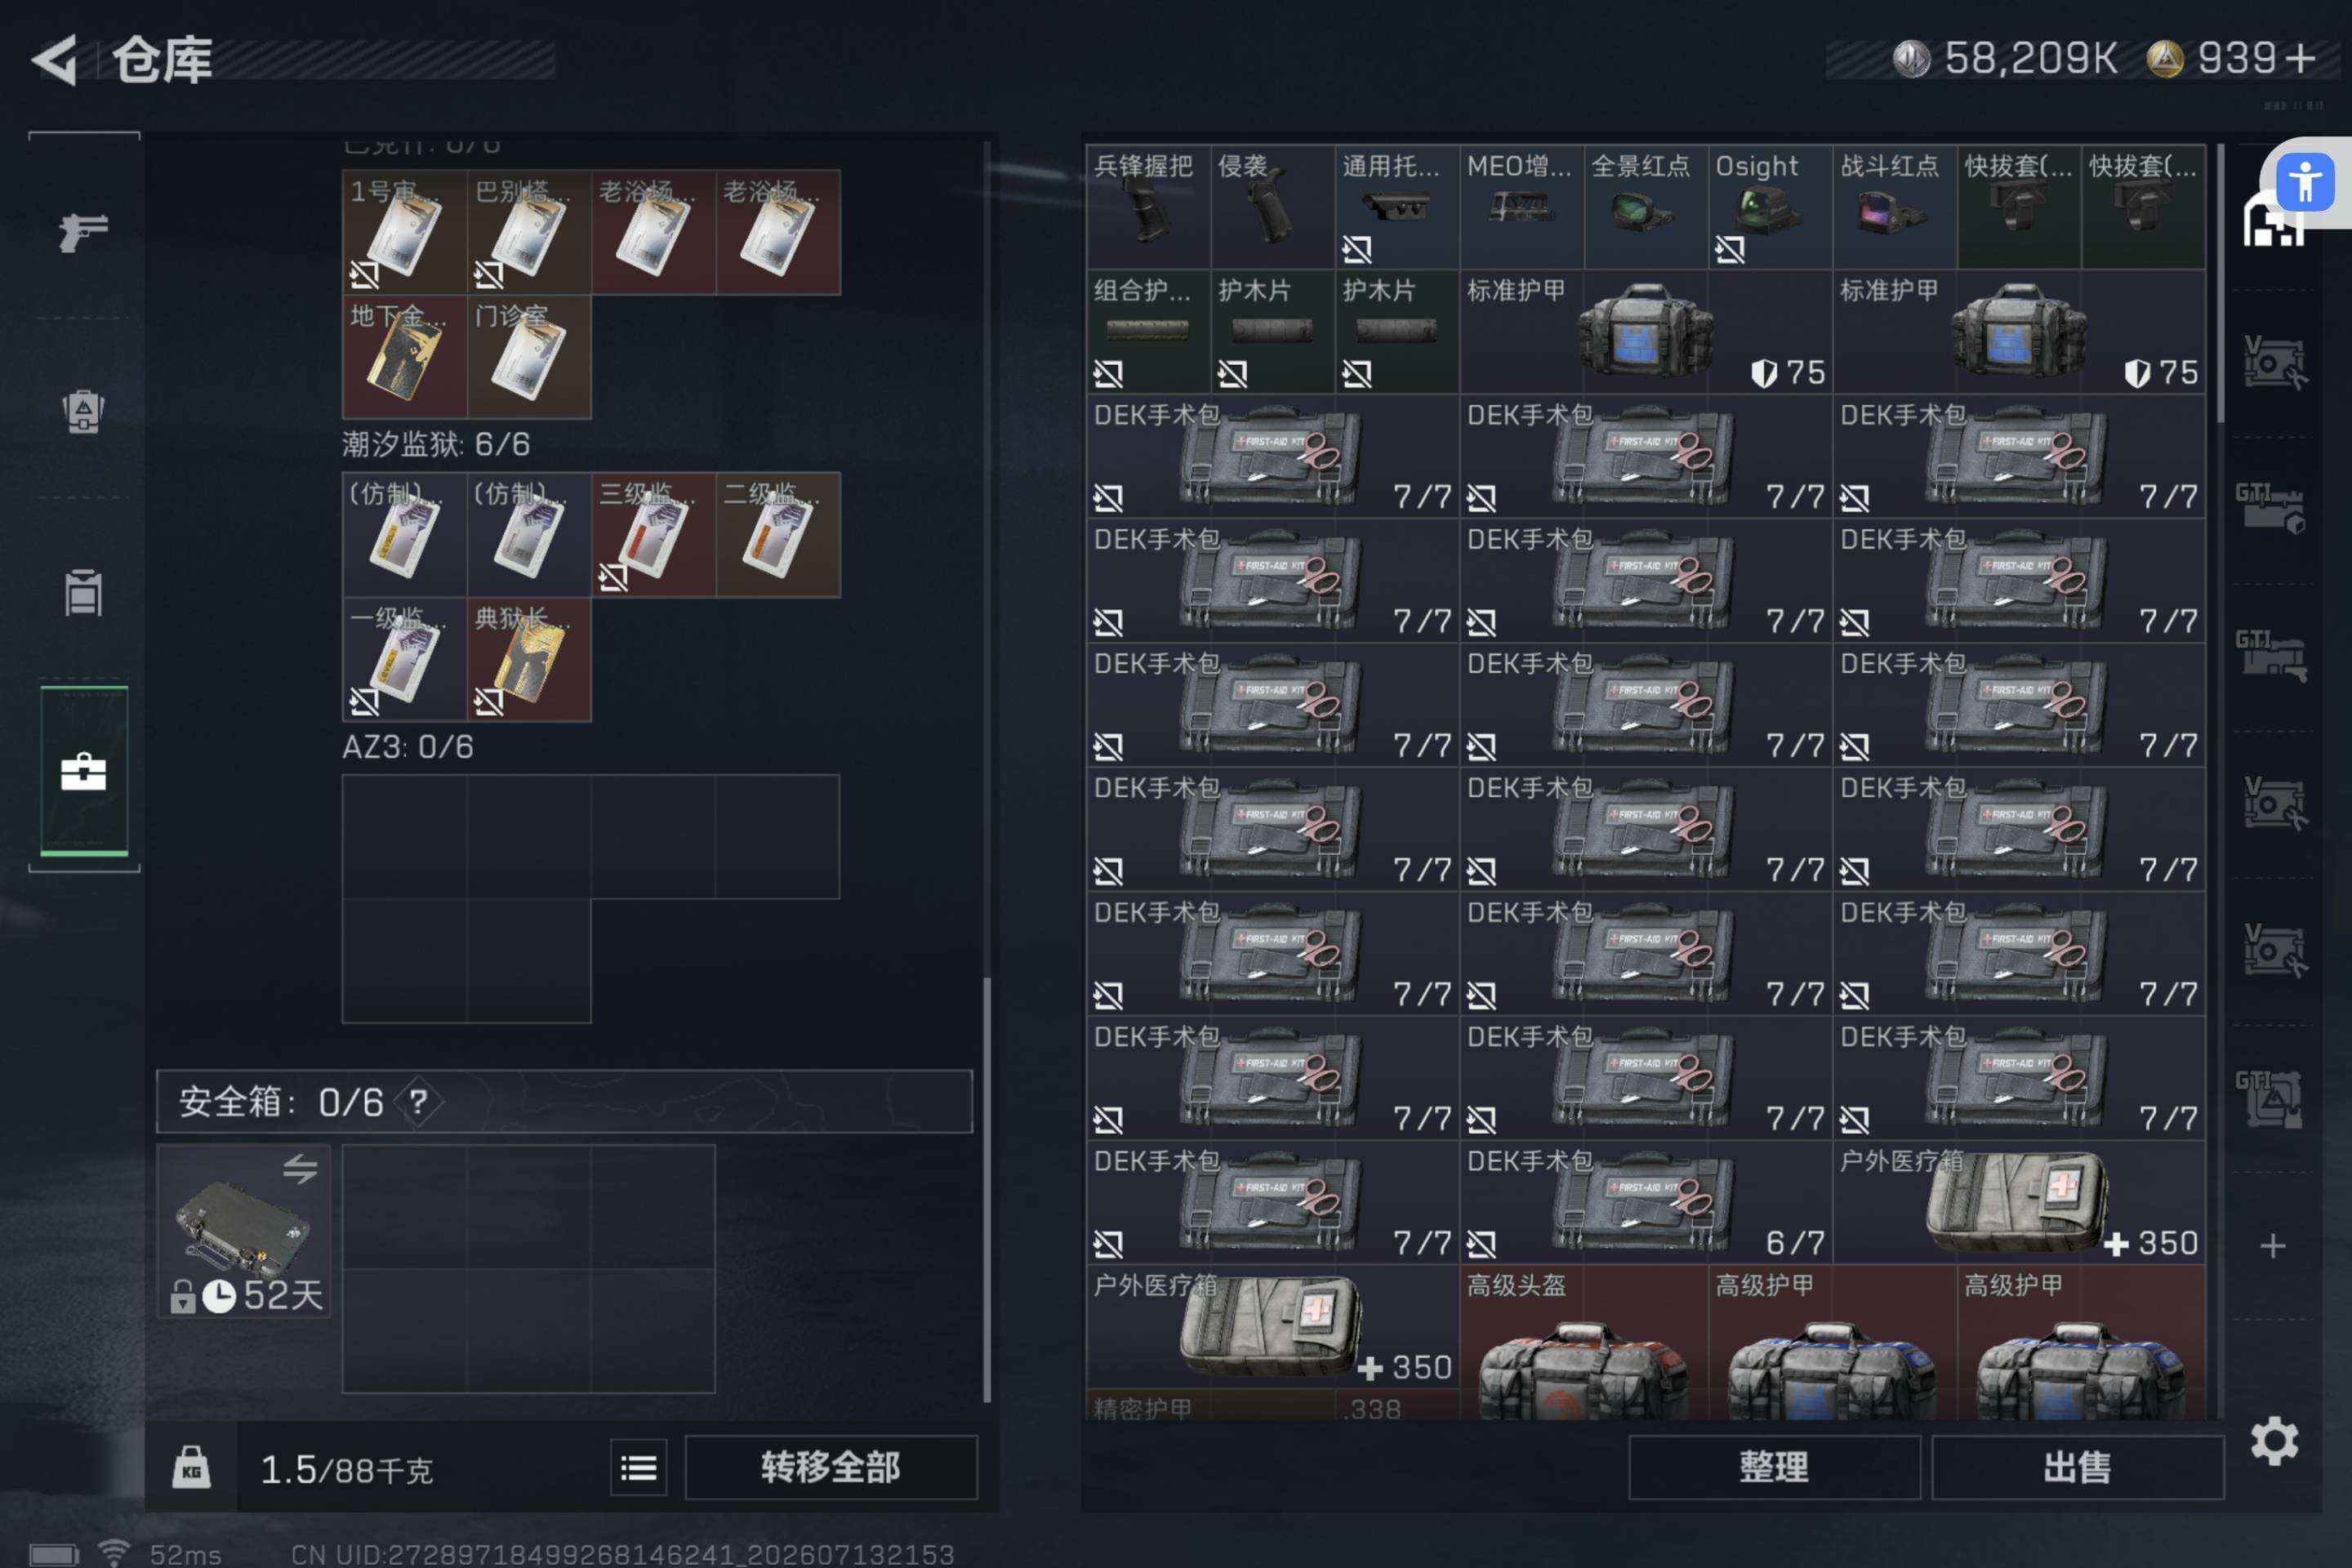Open the medical kit sidebar tab
The image size is (2352, 1568).
[x=84, y=771]
